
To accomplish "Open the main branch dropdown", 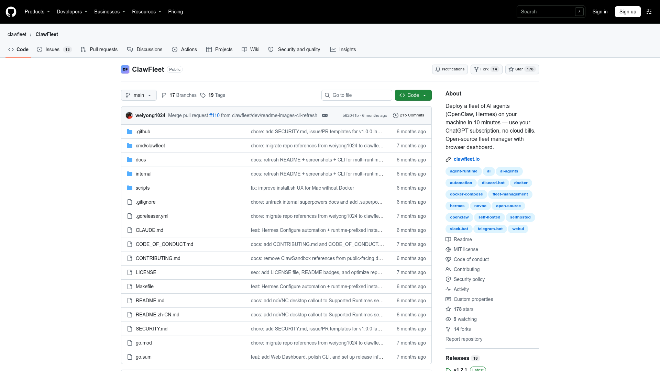I will (x=139, y=95).
